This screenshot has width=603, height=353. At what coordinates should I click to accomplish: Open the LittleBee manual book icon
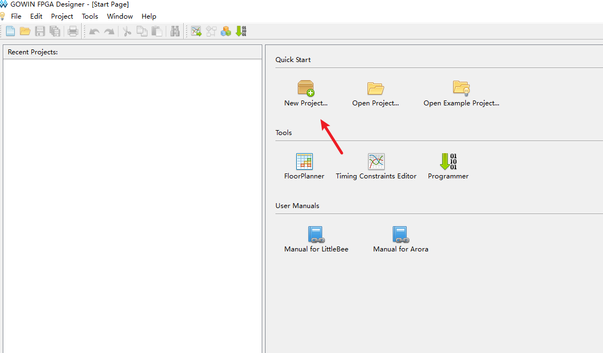[x=316, y=234]
